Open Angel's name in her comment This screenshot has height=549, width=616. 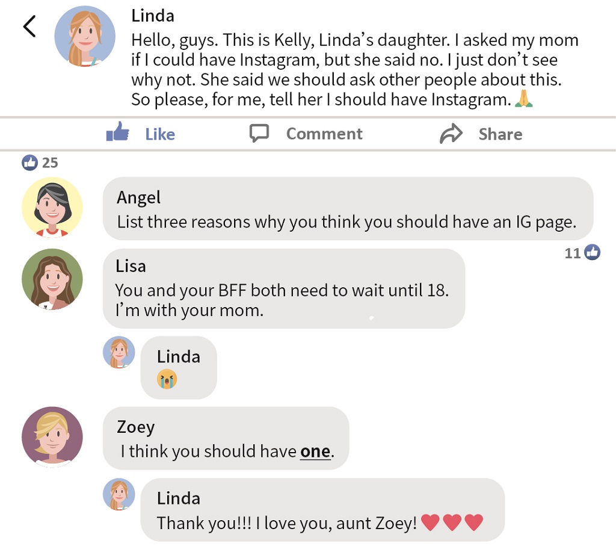[x=139, y=197]
